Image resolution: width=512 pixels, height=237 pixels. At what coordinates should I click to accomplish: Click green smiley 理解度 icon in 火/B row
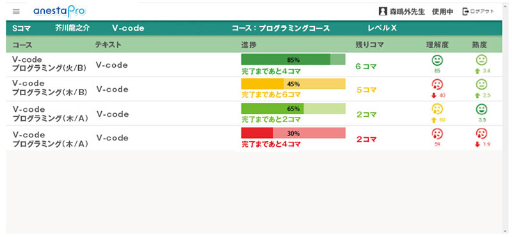click(437, 60)
